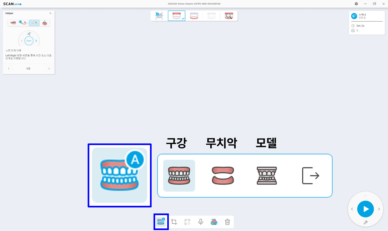The image size is (388, 231).
Task: Open the crop tool in bottom toolbar
Action: click(x=174, y=222)
